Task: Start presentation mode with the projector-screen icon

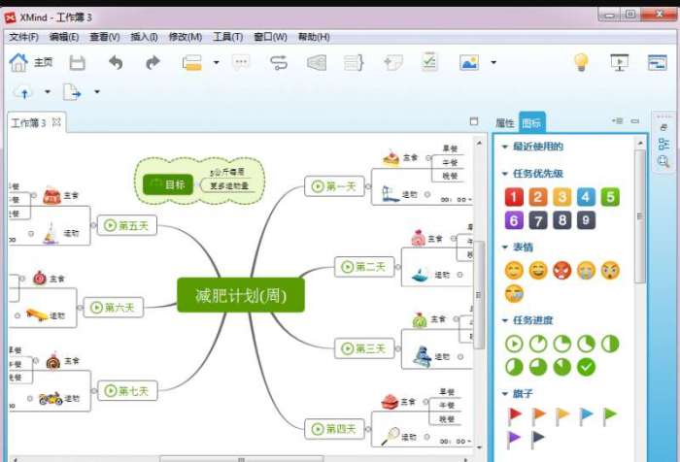Action: 619,63
